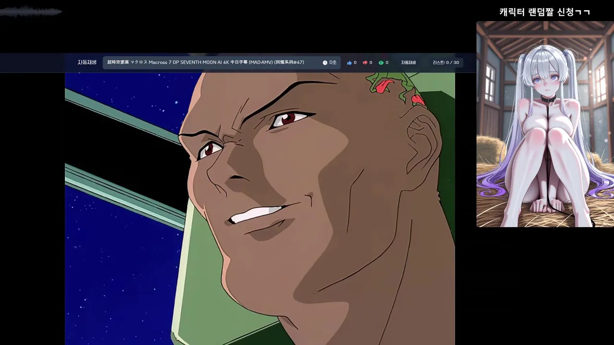Open the 리스트: 0 / 30 playlist counter
Viewport: 614px width, 345px height.
coord(446,63)
